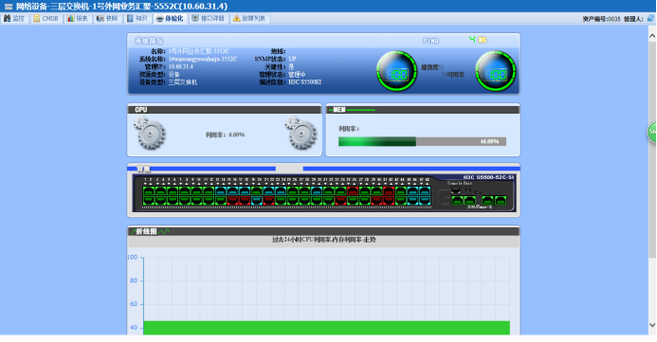Image resolution: width=657 pixels, height=342 pixels.
Task: Click the SNMP status value UP
Action: tap(292, 59)
